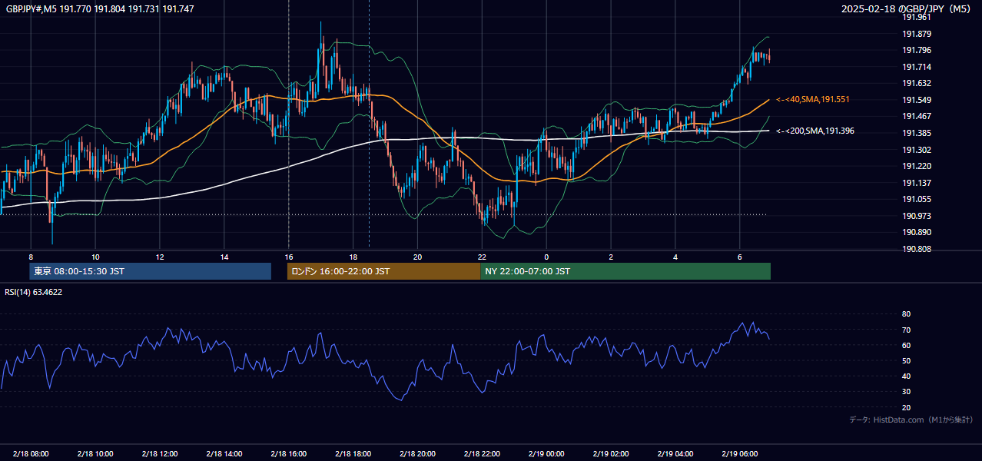The height and width of the screenshot is (461, 982).
Task: Click price level 191.961 on the axis
Action: tap(917, 18)
